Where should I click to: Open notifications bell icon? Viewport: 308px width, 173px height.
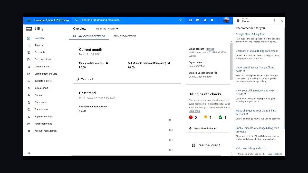[212, 20]
